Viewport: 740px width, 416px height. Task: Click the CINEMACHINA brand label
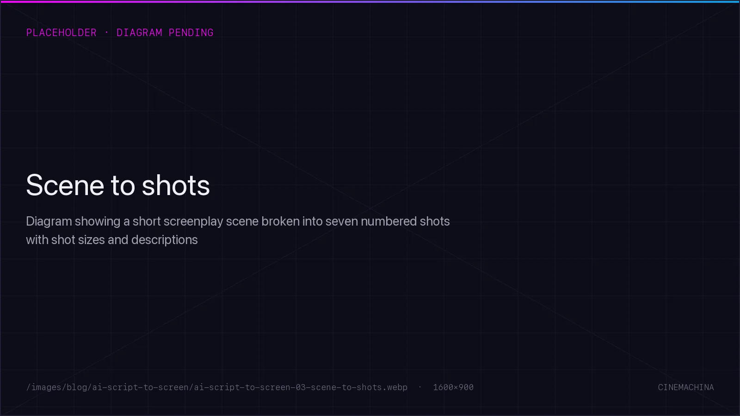(x=686, y=387)
